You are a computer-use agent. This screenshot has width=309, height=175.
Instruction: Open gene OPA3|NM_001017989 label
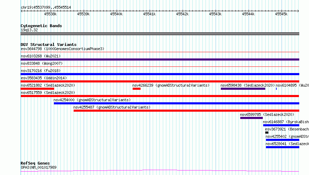point(39,167)
